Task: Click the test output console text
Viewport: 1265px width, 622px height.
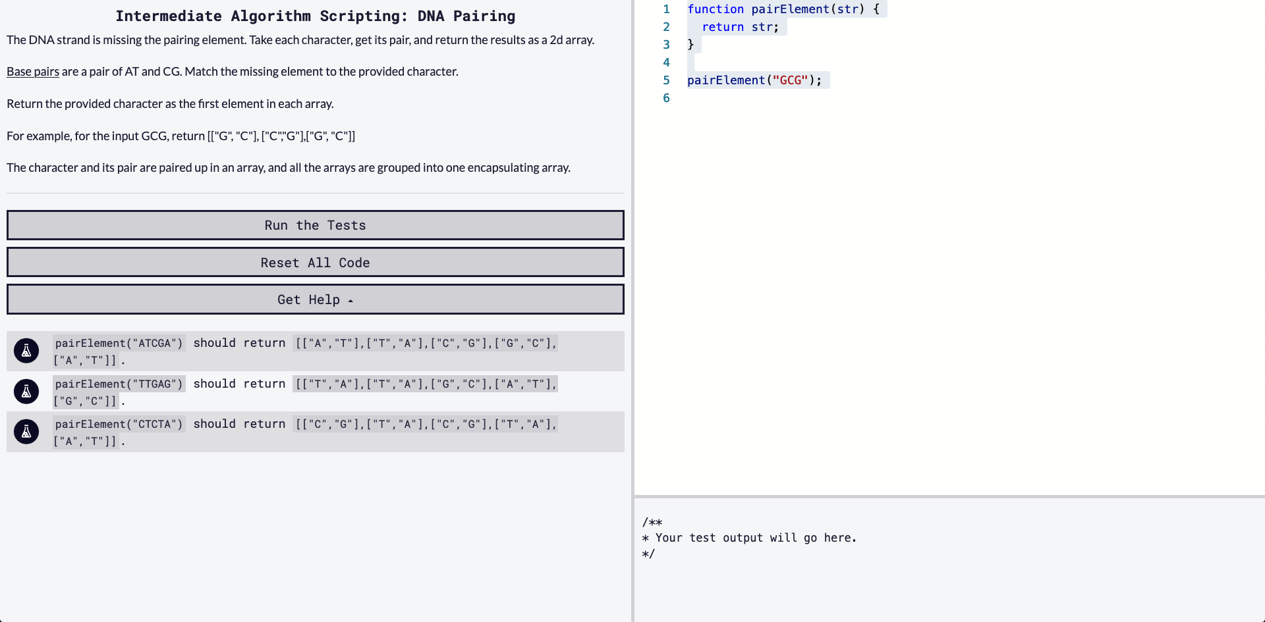Action: coord(749,538)
